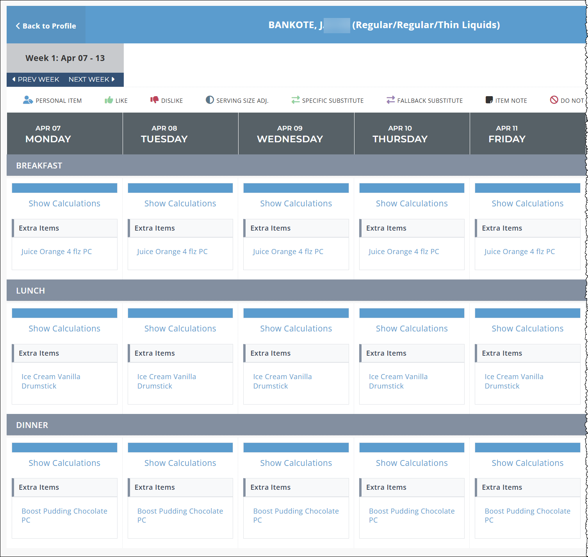
Task: Open Thursday dinner Boost Pudding Chocolate PC
Action: pyautogui.click(x=412, y=516)
